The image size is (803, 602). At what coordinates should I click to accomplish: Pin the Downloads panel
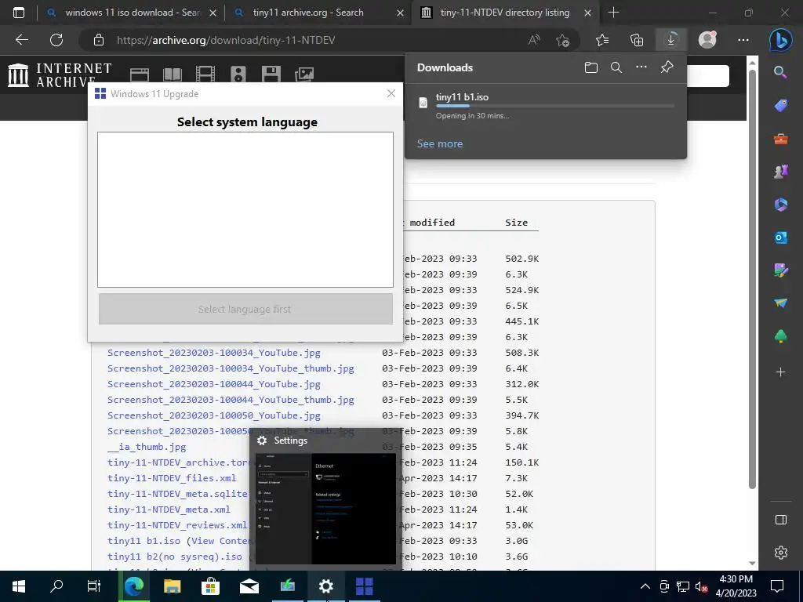point(667,67)
